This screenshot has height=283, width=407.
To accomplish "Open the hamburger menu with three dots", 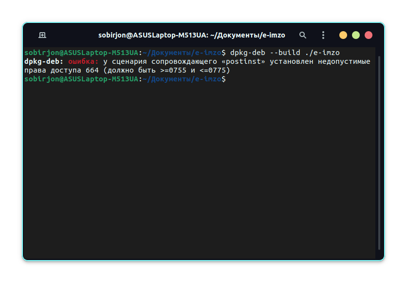I will [x=323, y=35].
